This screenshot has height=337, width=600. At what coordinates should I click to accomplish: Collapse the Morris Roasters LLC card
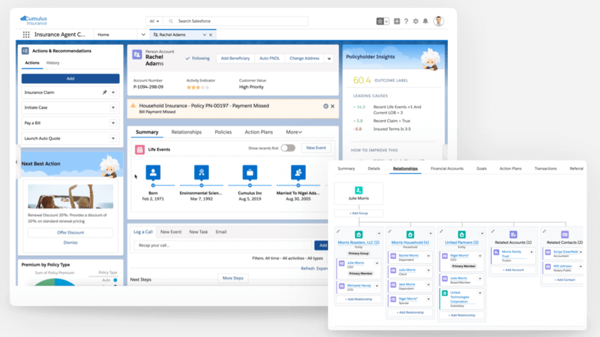tap(338, 231)
